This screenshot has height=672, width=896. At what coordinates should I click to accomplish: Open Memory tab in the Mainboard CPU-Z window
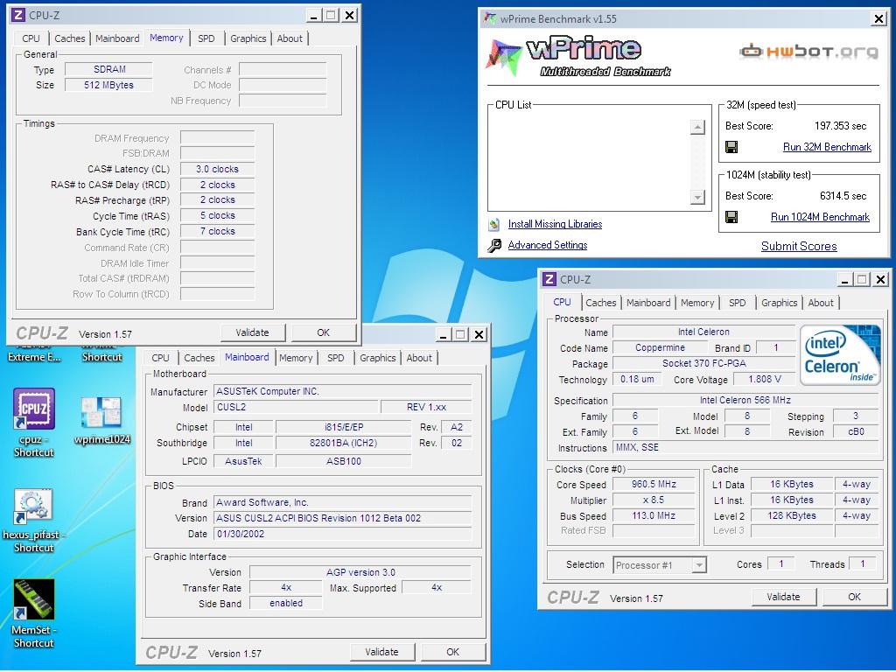[x=296, y=358]
